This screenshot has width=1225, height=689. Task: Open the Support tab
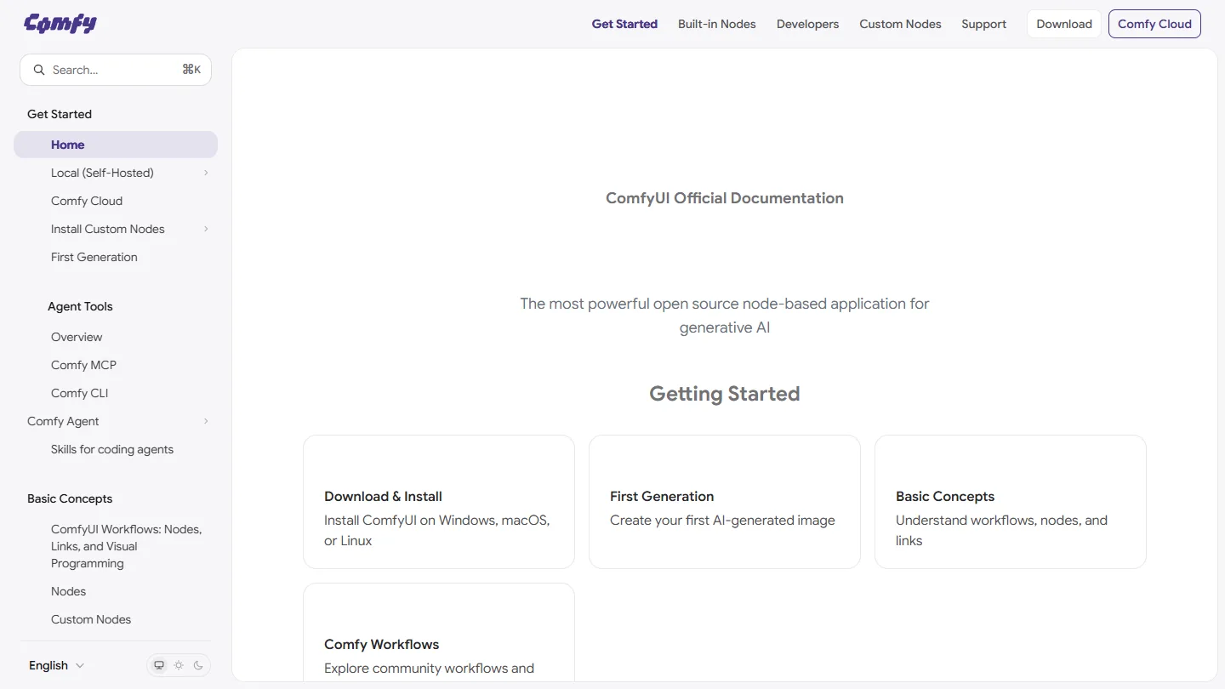coord(984,24)
